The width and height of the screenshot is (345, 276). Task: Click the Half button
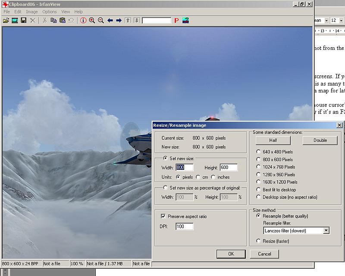tap(273, 140)
